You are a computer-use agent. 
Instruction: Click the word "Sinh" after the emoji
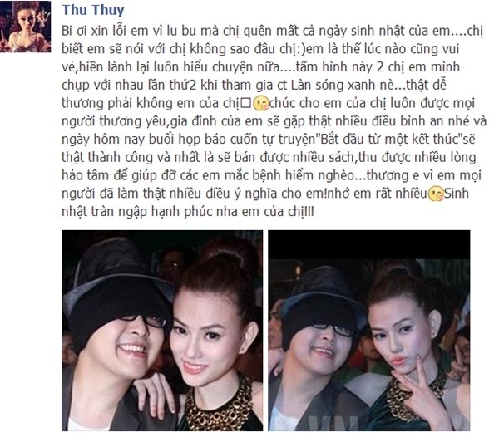pyautogui.click(x=457, y=194)
